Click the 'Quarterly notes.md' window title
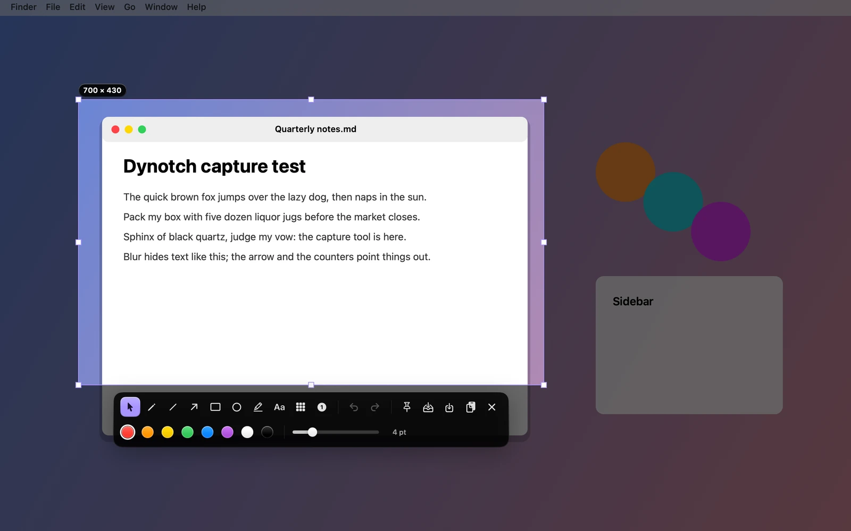Image resolution: width=851 pixels, height=531 pixels. click(x=315, y=129)
